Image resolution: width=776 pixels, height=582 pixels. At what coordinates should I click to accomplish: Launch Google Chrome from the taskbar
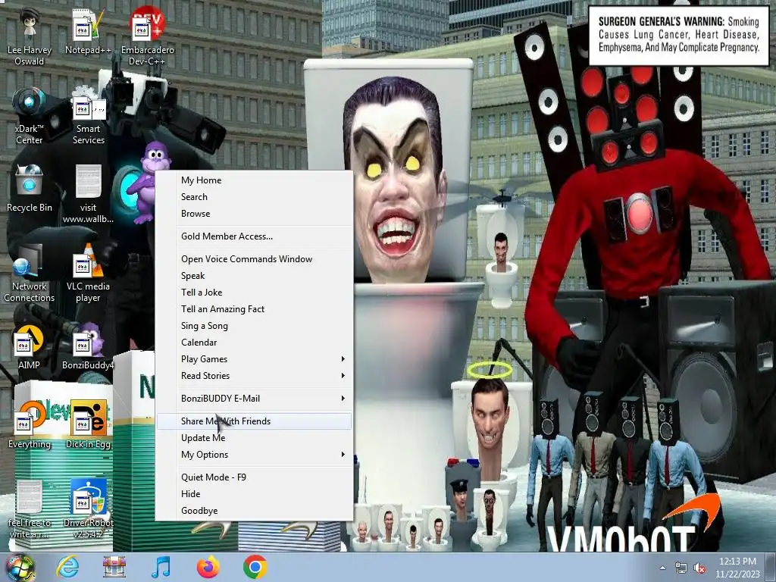point(255,567)
